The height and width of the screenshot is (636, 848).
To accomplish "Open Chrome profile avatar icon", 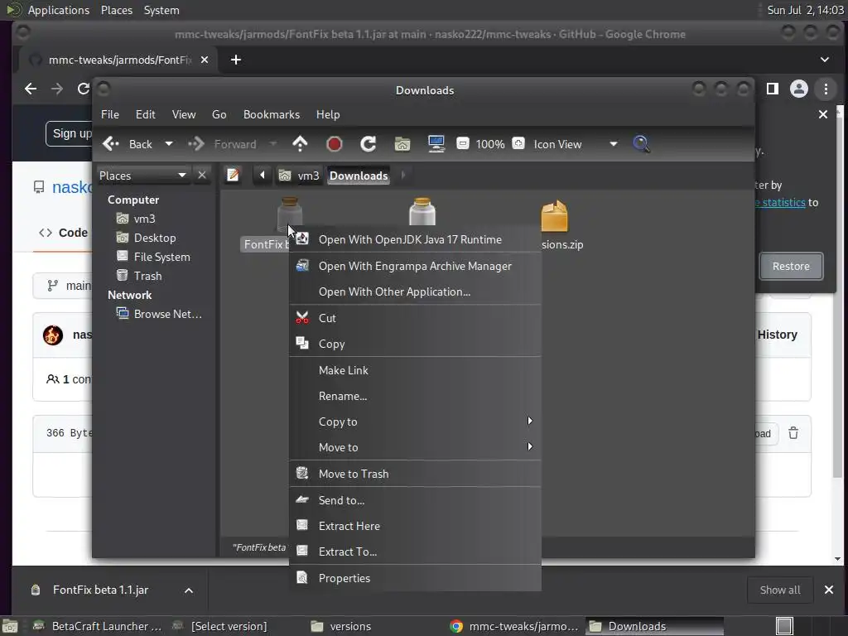I will [799, 89].
